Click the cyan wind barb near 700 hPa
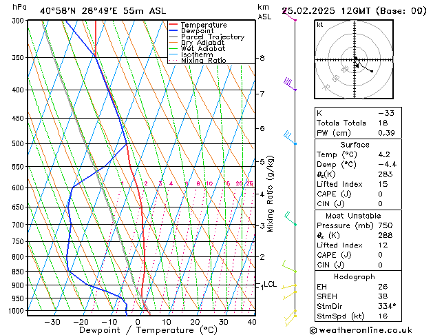This screenshot has height=335, width=433. pyautogui.click(x=291, y=219)
